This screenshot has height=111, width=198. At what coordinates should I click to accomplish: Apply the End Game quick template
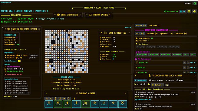pyautogui.click(x=177, y=55)
